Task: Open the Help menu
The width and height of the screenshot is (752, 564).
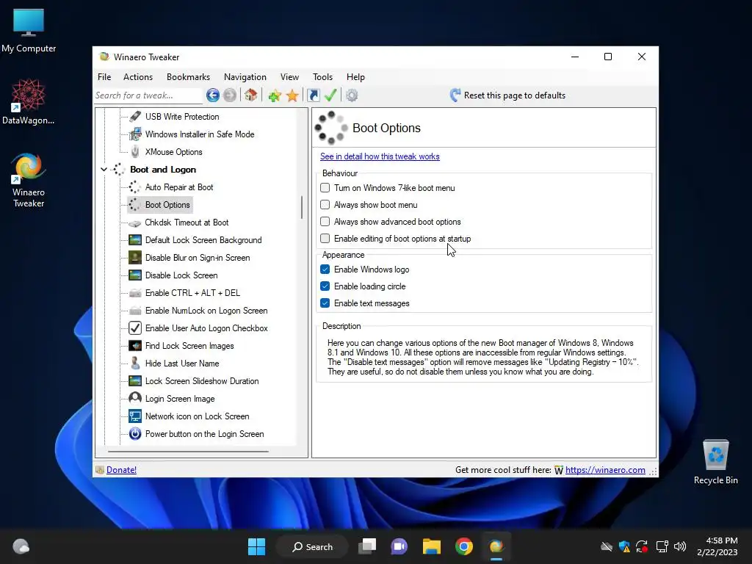Action: tap(355, 76)
